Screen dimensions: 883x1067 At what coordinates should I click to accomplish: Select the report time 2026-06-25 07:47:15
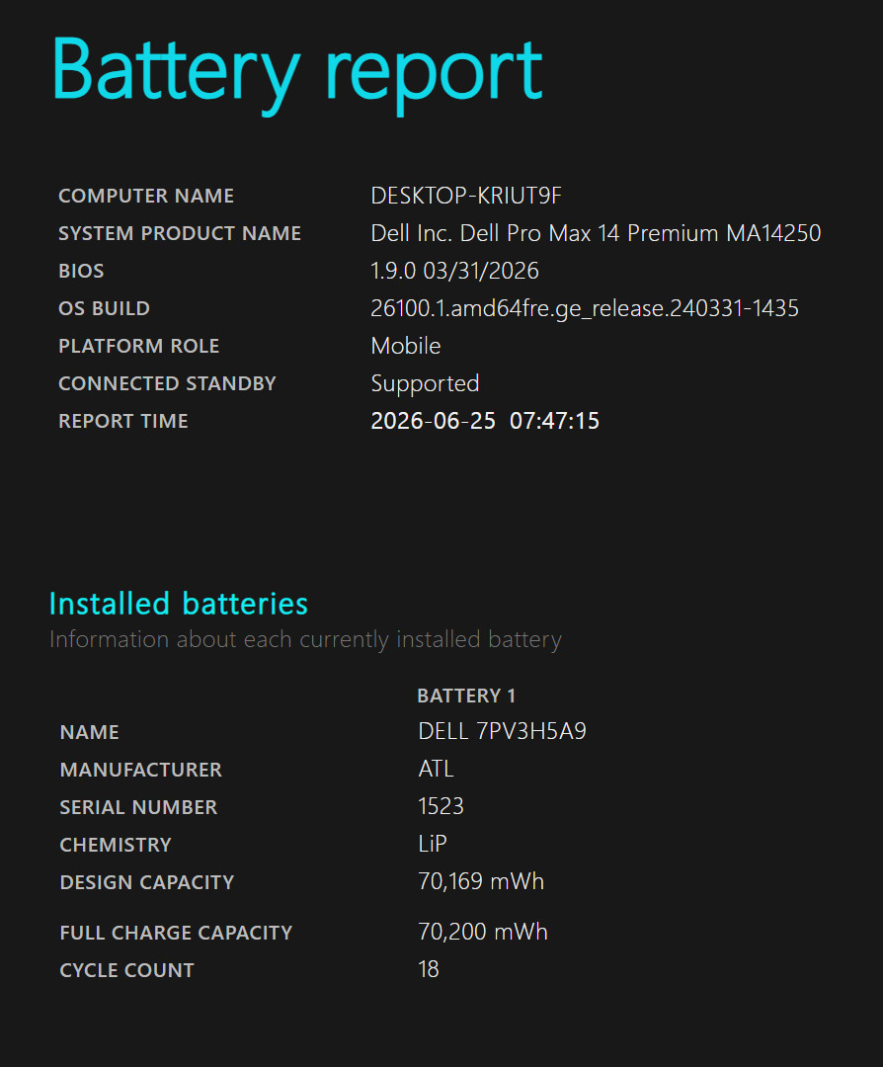pos(485,421)
